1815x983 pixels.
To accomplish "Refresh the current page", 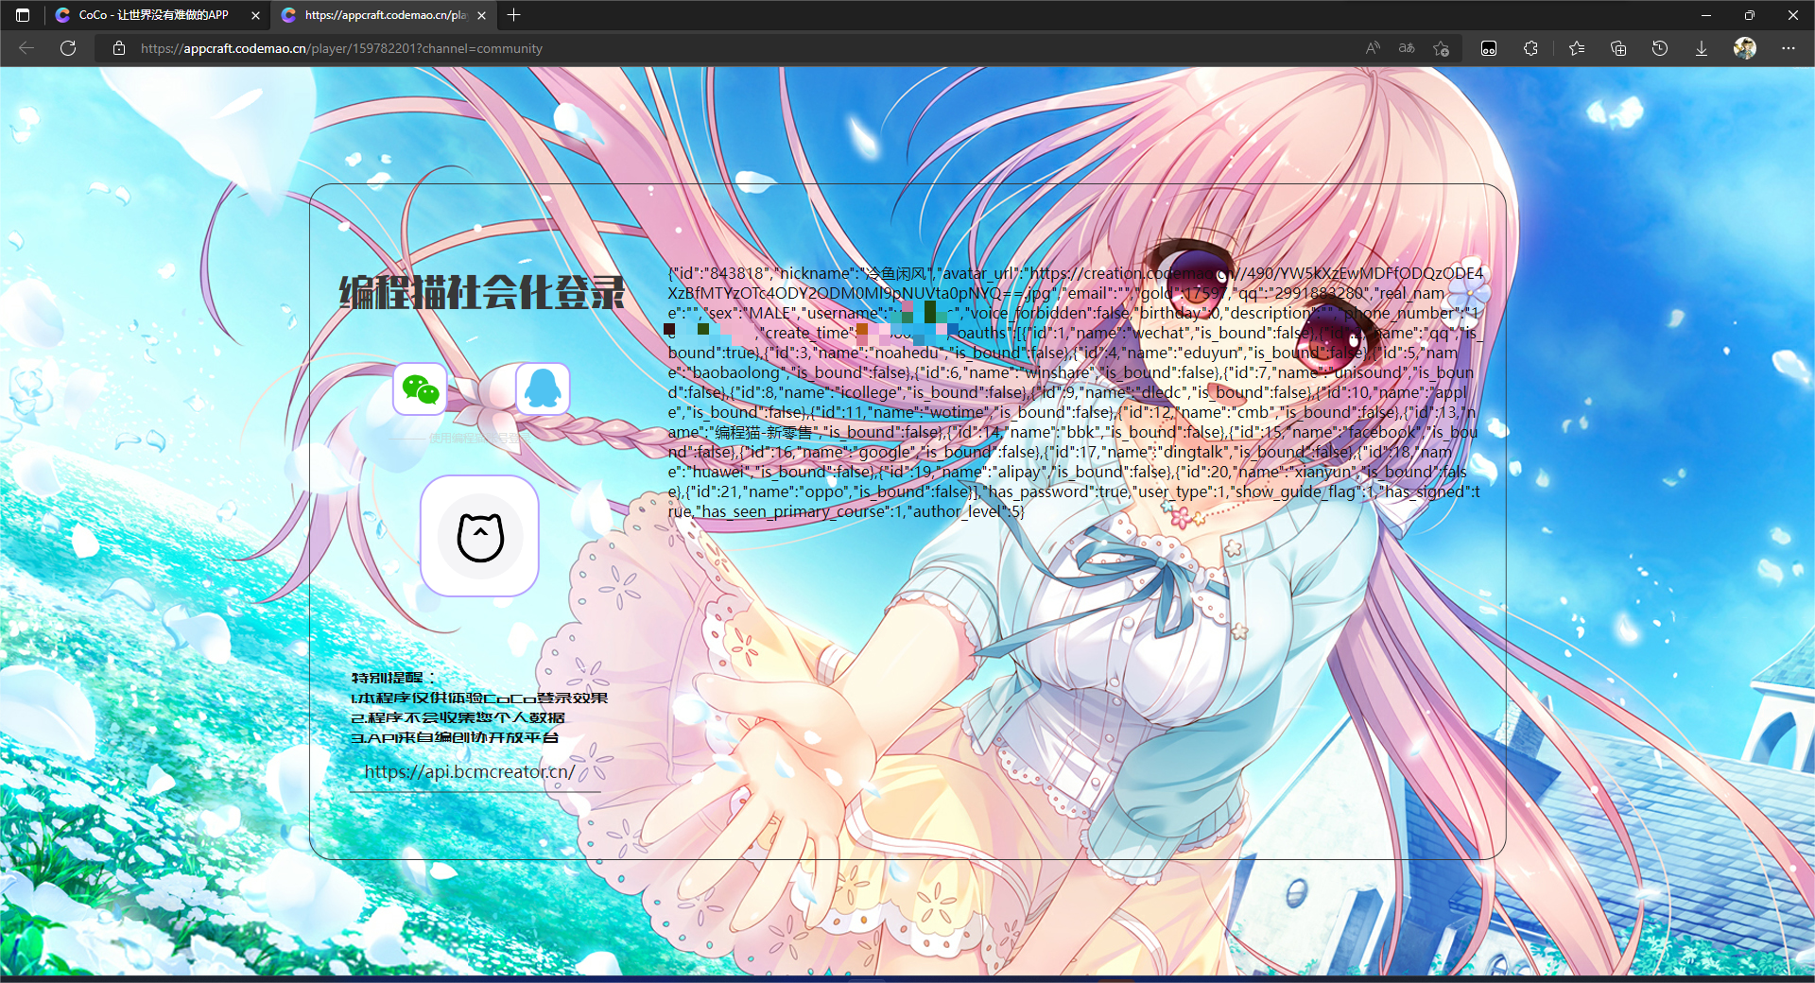I will 68,48.
